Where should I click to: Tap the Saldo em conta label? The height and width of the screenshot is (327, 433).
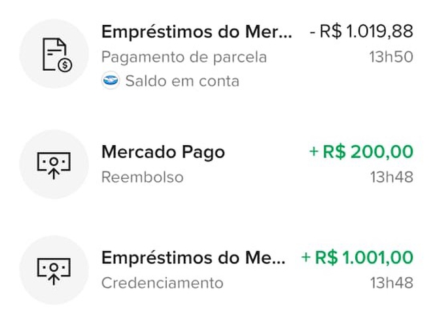182,81
